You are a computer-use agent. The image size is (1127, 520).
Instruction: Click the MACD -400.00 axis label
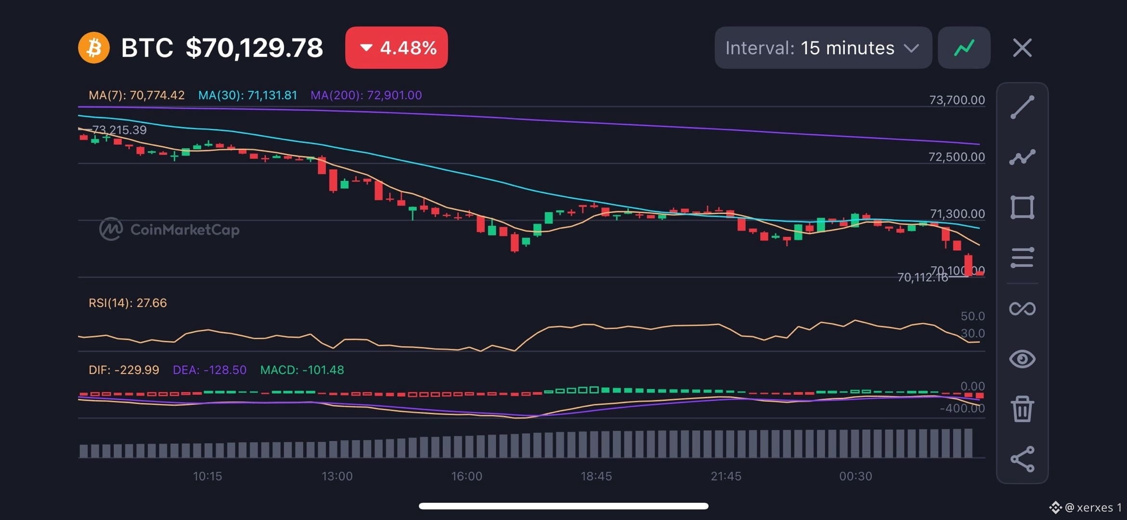962,408
